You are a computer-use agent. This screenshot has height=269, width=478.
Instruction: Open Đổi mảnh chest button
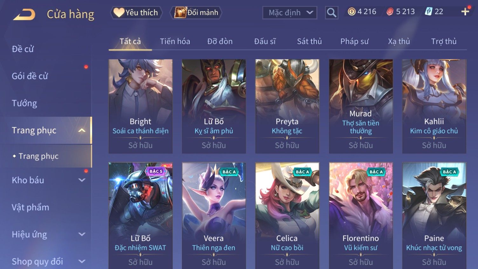(x=196, y=13)
